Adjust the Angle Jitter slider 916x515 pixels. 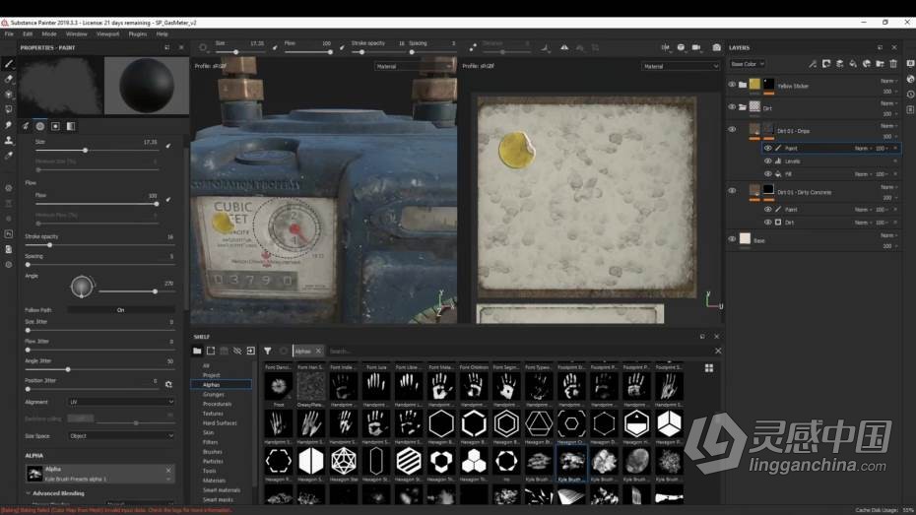click(x=99, y=369)
